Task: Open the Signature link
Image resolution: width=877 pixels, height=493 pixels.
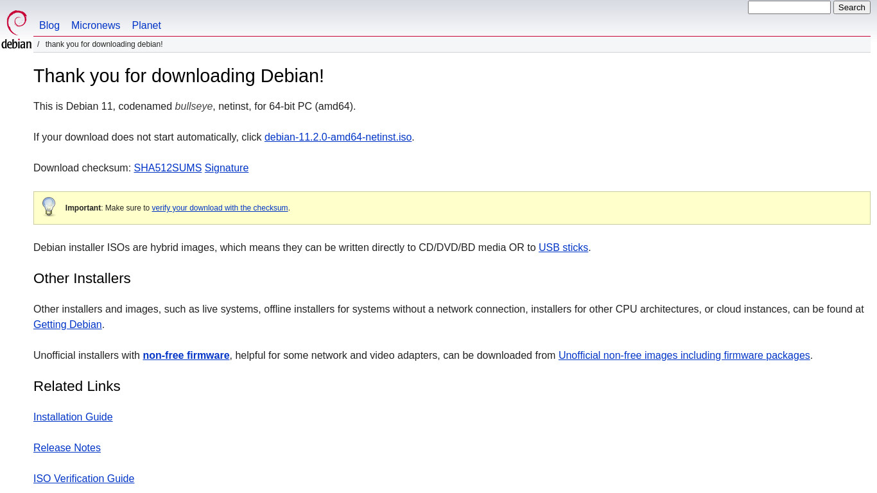Action: click(227, 168)
